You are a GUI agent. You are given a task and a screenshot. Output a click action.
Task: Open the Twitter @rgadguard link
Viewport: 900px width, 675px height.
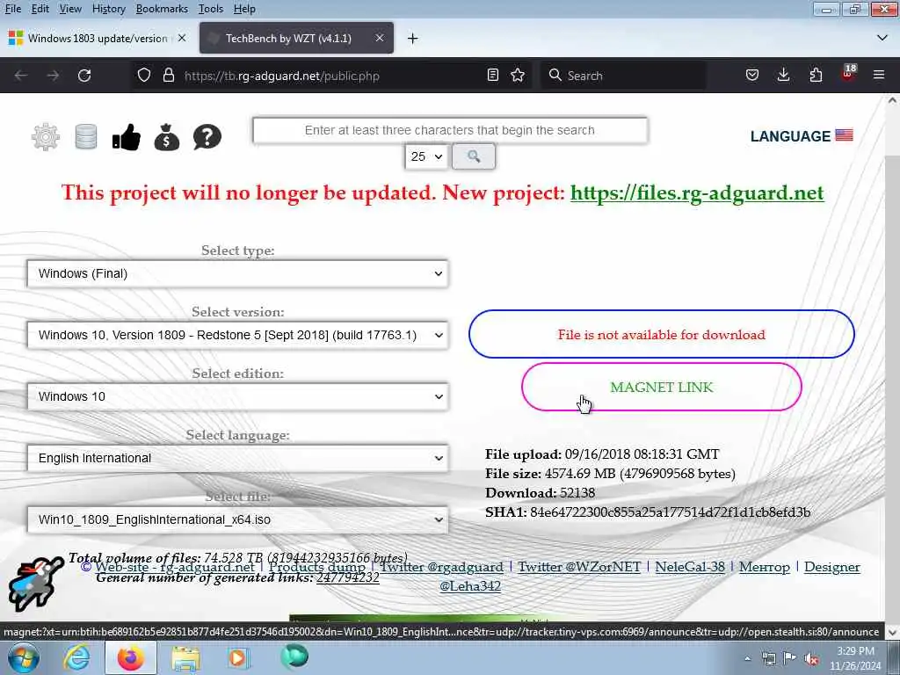pyautogui.click(x=441, y=567)
